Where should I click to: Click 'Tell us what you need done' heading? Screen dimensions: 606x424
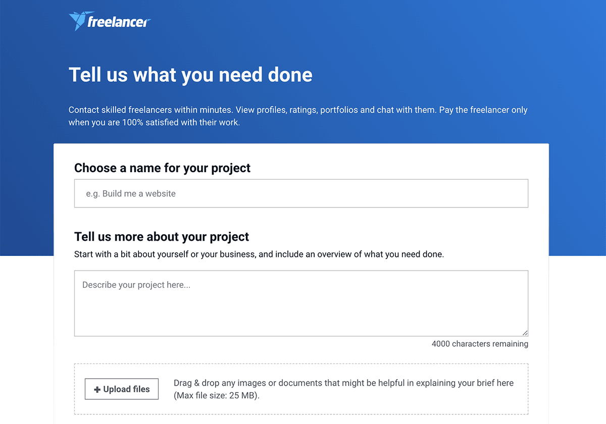tap(190, 75)
